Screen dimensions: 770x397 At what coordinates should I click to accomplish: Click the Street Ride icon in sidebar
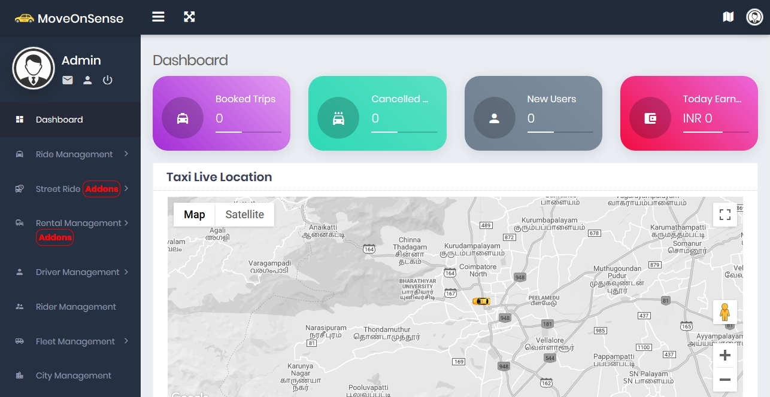(20, 188)
